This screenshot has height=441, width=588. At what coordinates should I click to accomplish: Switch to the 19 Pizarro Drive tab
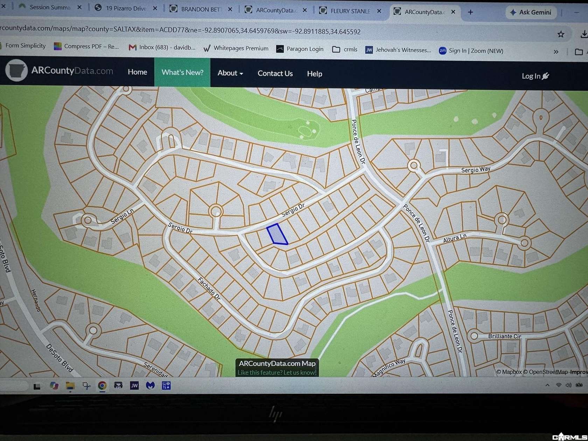pyautogui.click(x=126, y=8)
